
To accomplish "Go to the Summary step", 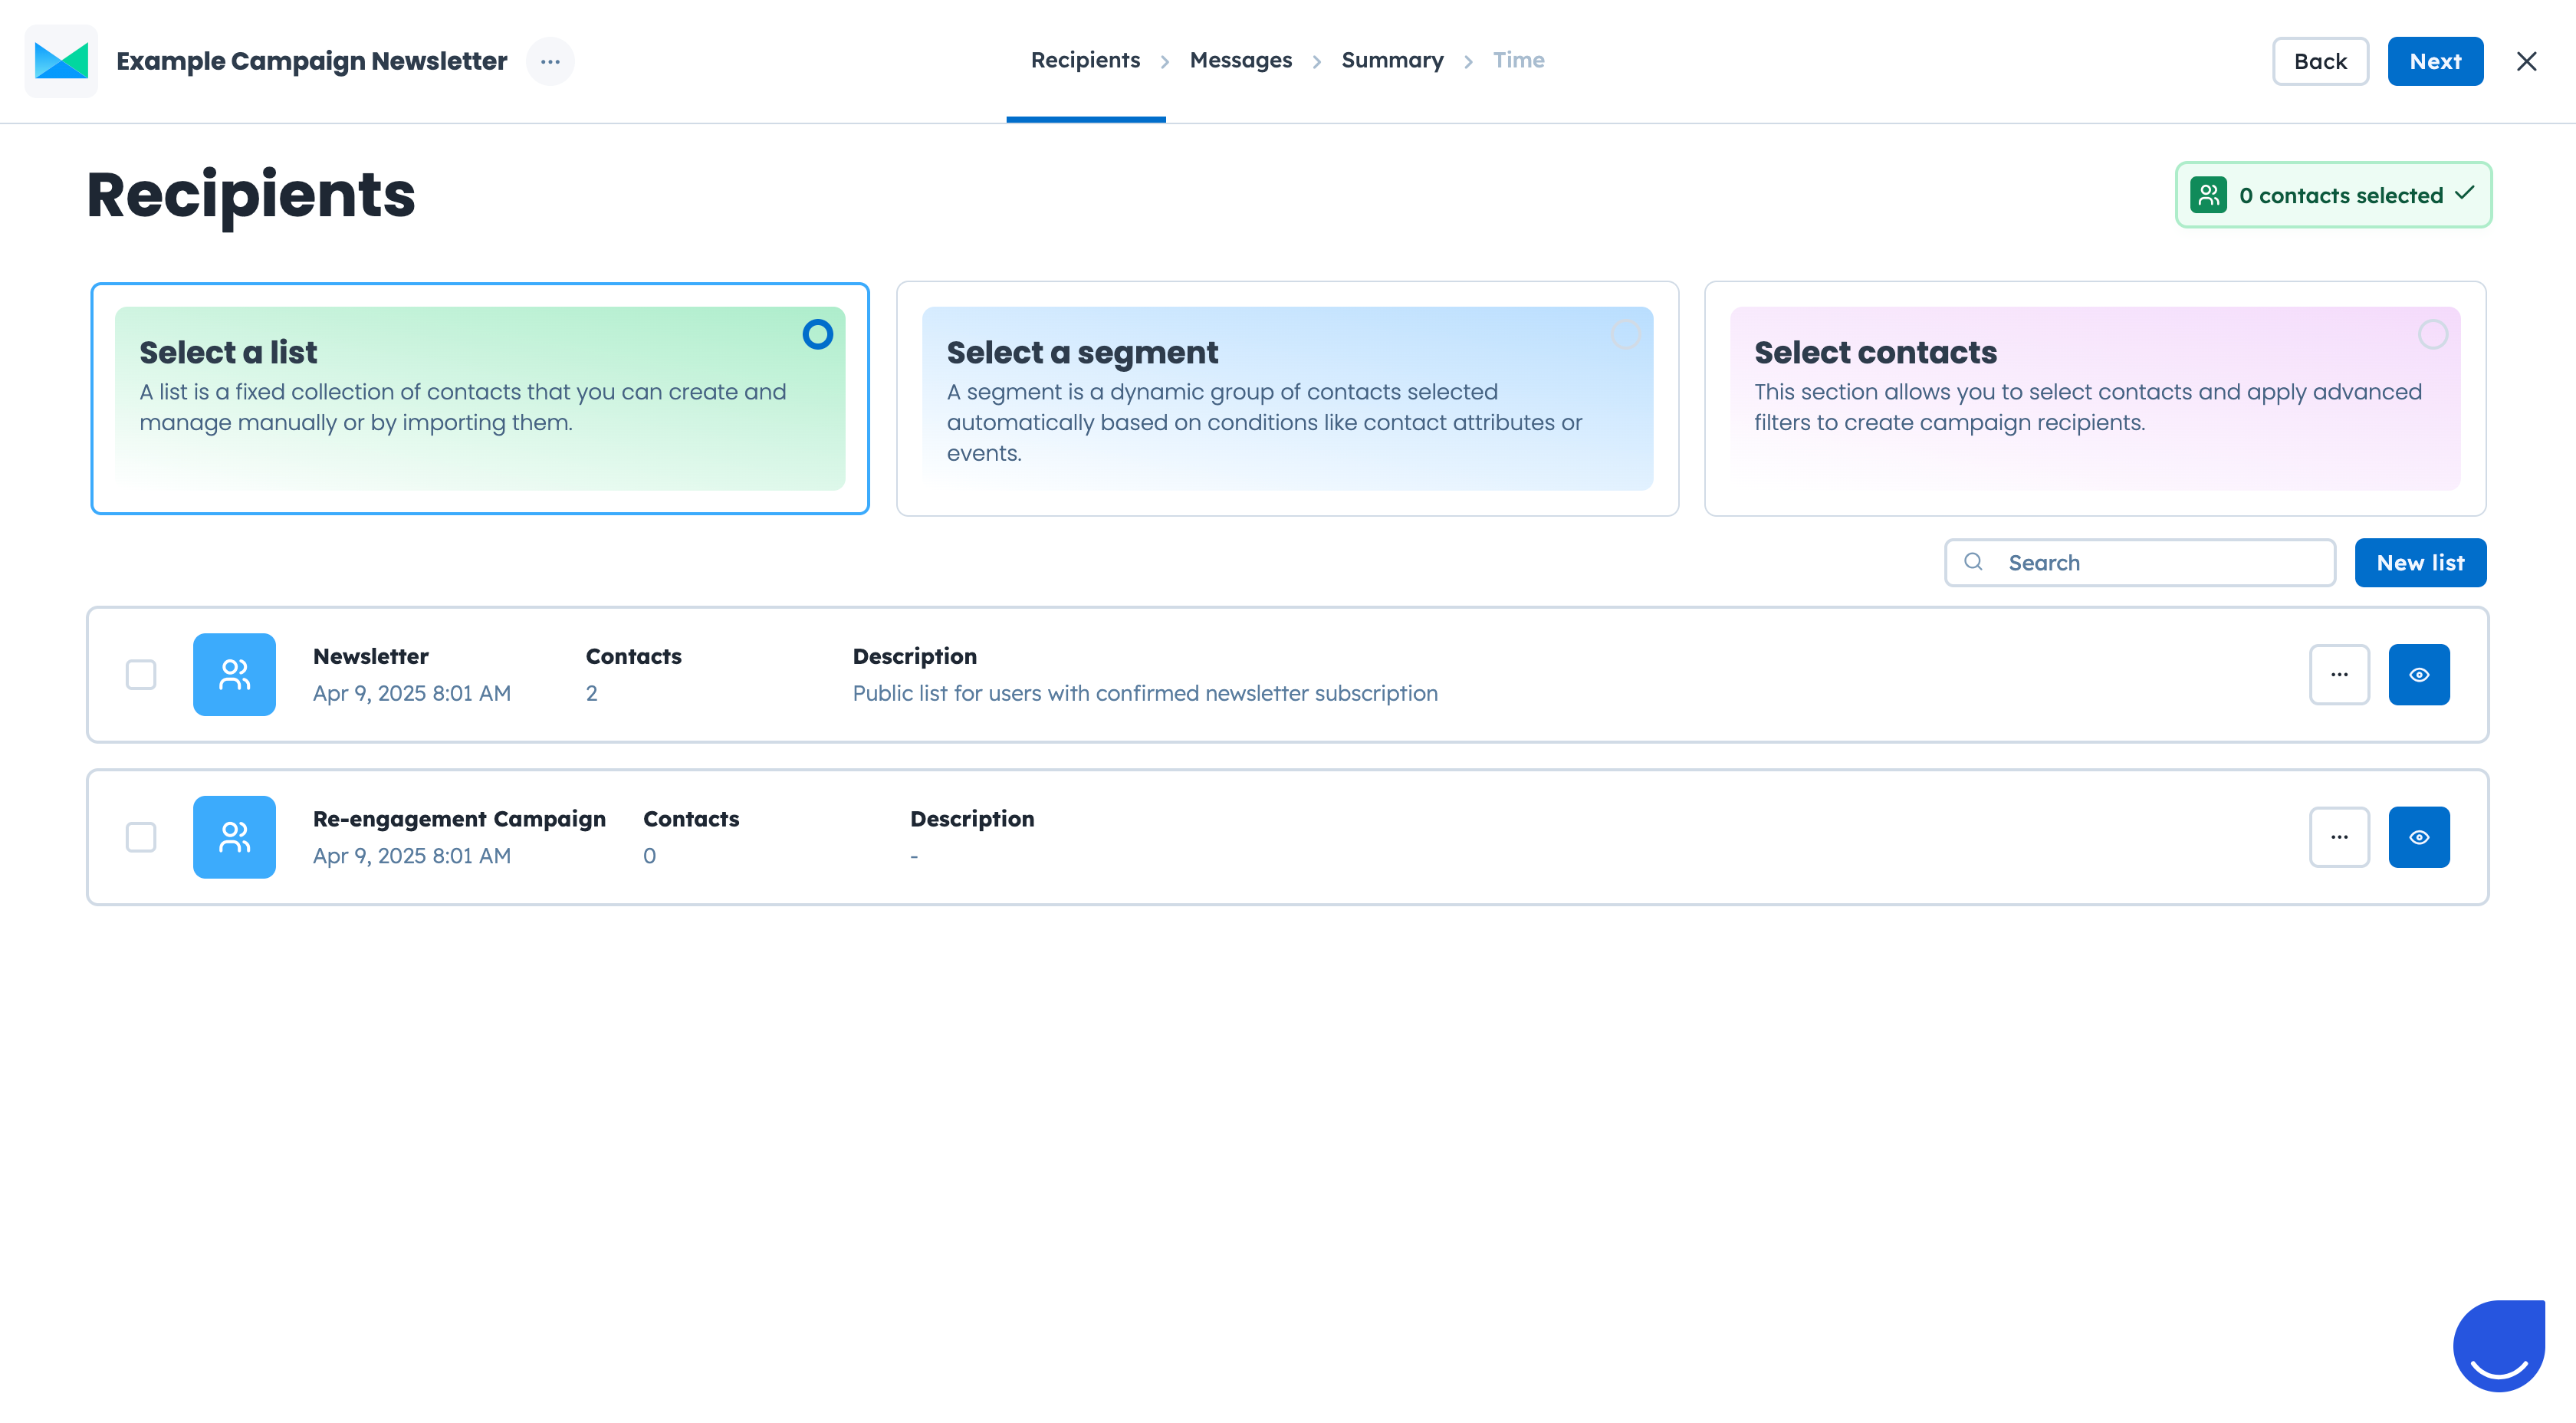I will pyautogui.click(x=1392, y=60).
